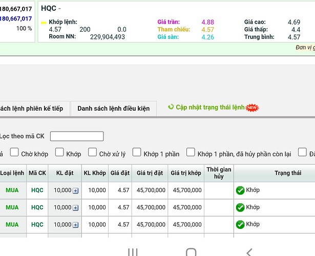Click the Cập nhật trạng thái lệnh link
Image resolution: width=315 pixels, height=256 pixels.
click(x=210, y=107)
